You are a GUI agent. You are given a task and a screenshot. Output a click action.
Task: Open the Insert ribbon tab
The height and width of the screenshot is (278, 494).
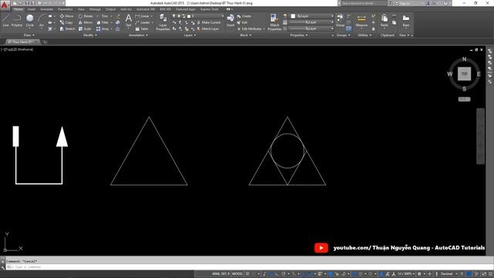click(32, 9)
